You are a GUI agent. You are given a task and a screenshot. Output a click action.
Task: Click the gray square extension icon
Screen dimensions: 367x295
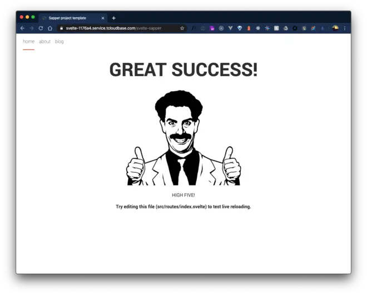tap(276, 28)
